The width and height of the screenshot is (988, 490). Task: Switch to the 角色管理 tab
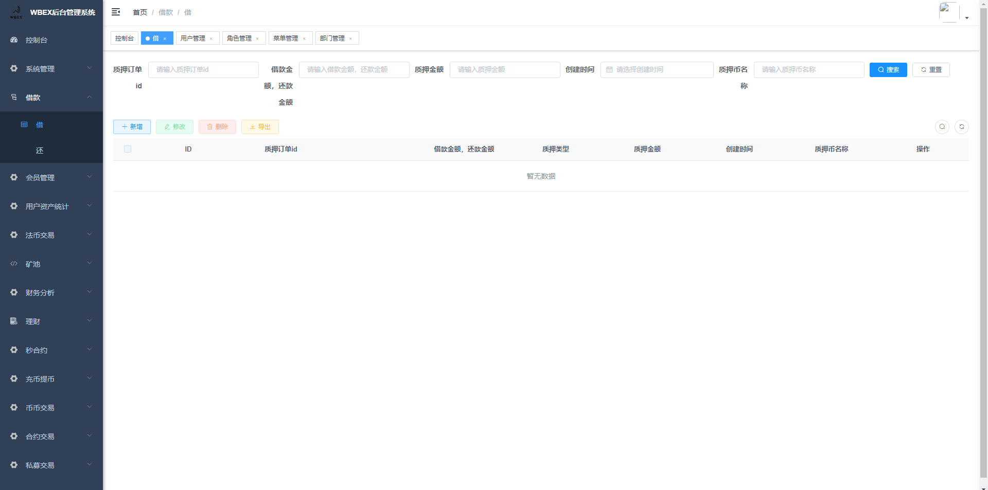point(239,39)
